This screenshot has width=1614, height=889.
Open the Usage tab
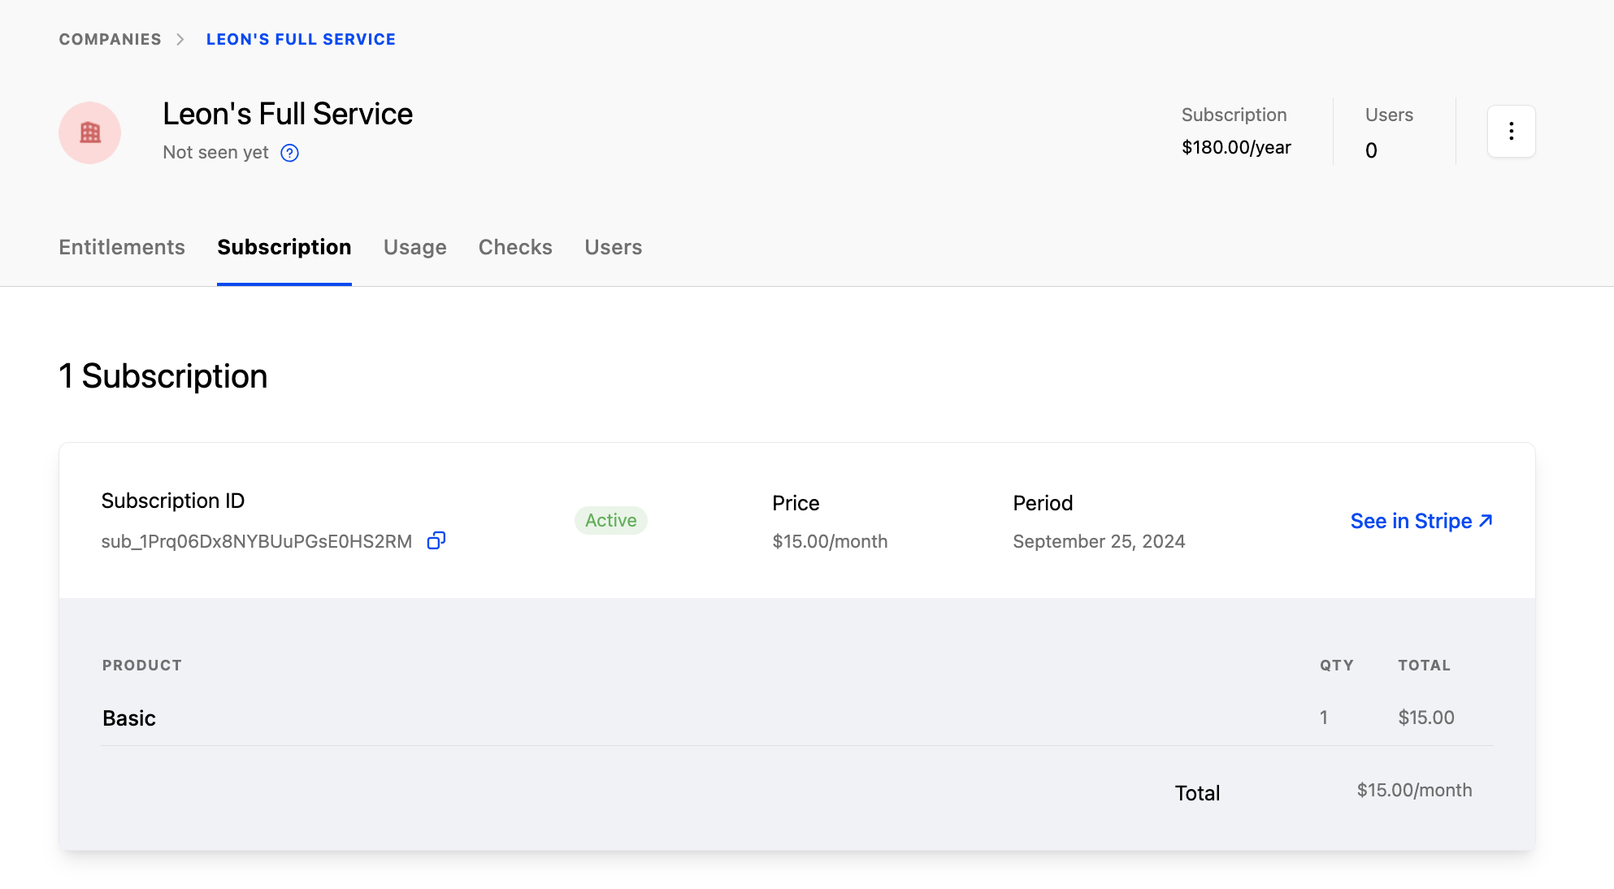414,247
